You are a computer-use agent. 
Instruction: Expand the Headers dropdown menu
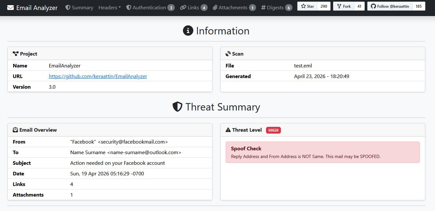[x=110, y=7]
